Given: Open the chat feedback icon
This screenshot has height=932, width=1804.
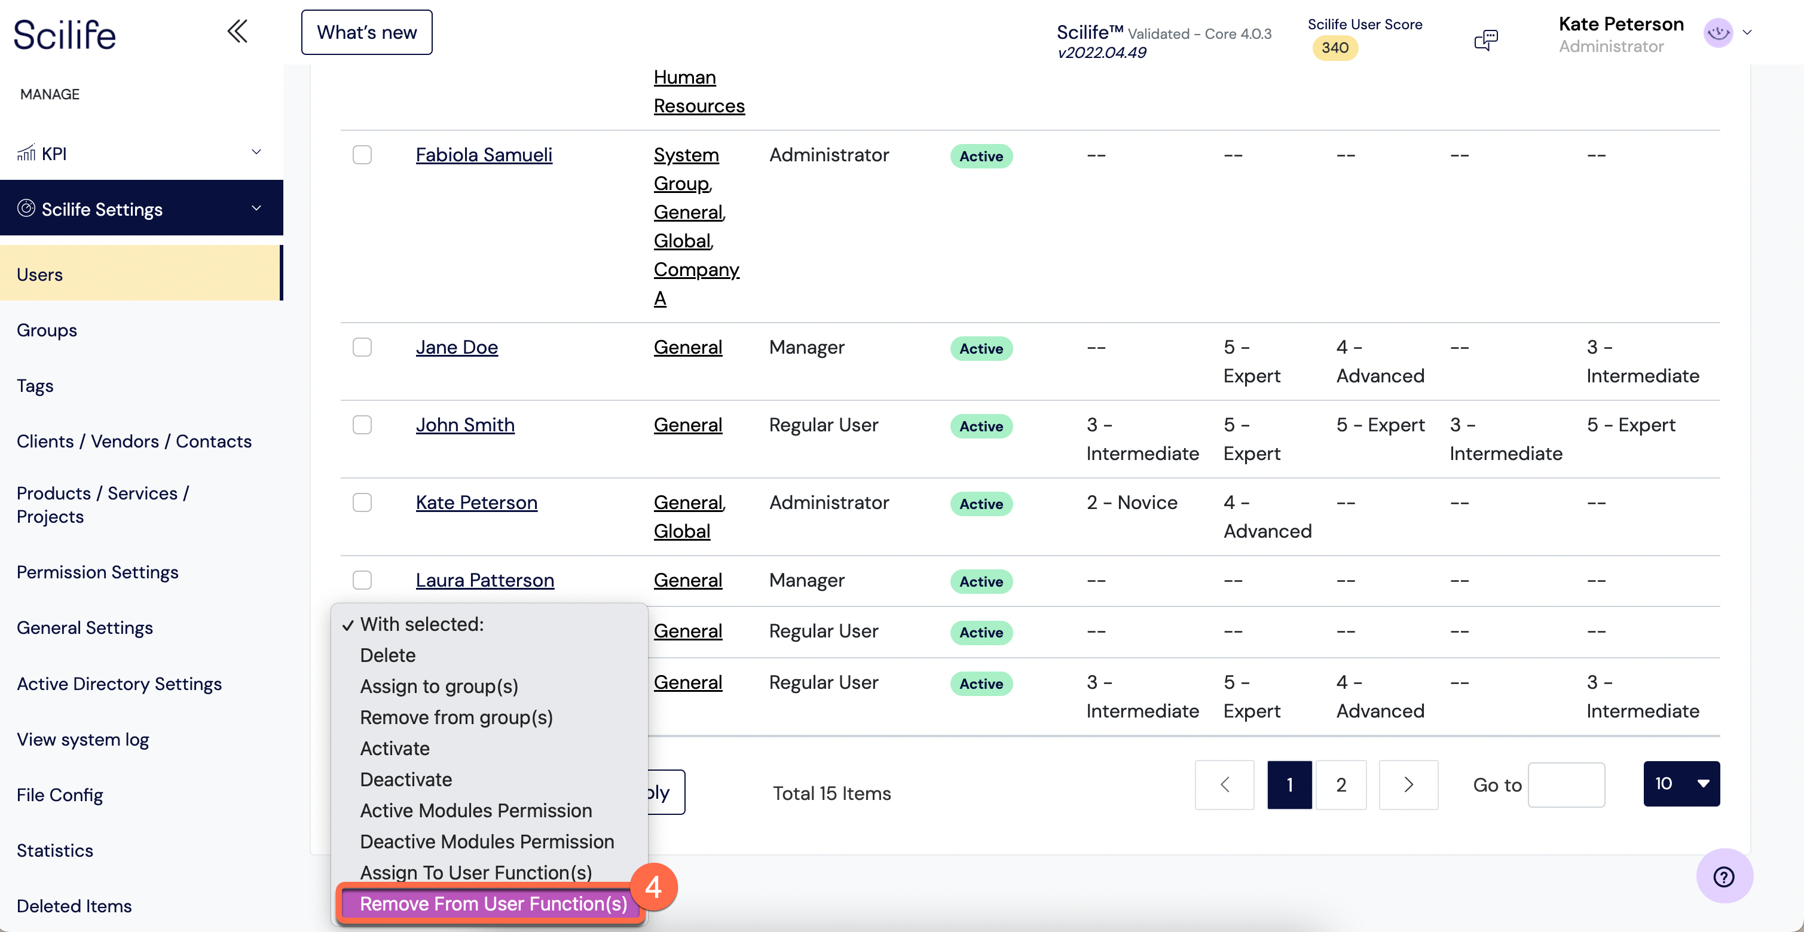Looking at the screenshot, I should tap(1485, 40).
